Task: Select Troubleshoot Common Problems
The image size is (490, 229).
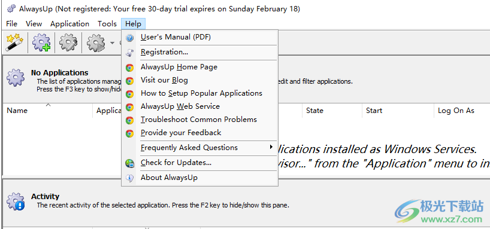Action: 199,120
